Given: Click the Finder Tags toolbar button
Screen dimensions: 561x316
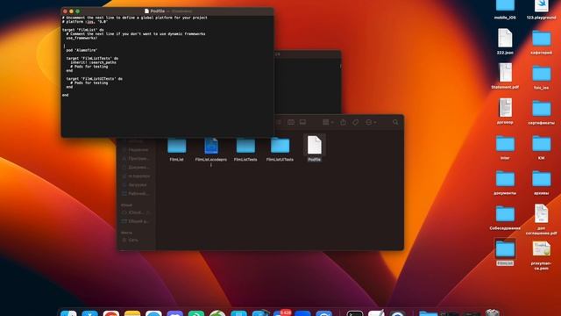Looking at the screenshot, I should point(355,122).
